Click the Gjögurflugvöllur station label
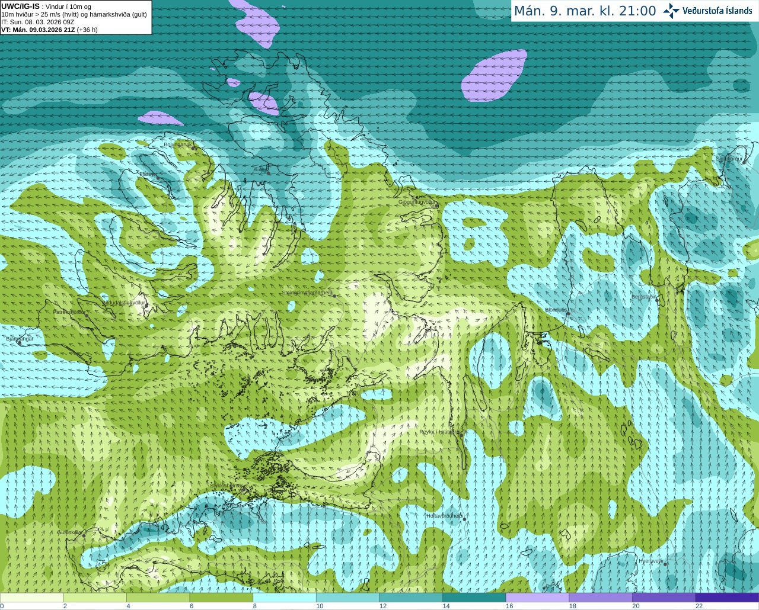This screenshot has width=759, height=610. pyautogui.click(x=417, y=202)
